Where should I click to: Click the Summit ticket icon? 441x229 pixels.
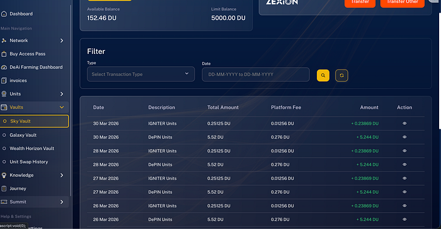click(x=4, y=202)
